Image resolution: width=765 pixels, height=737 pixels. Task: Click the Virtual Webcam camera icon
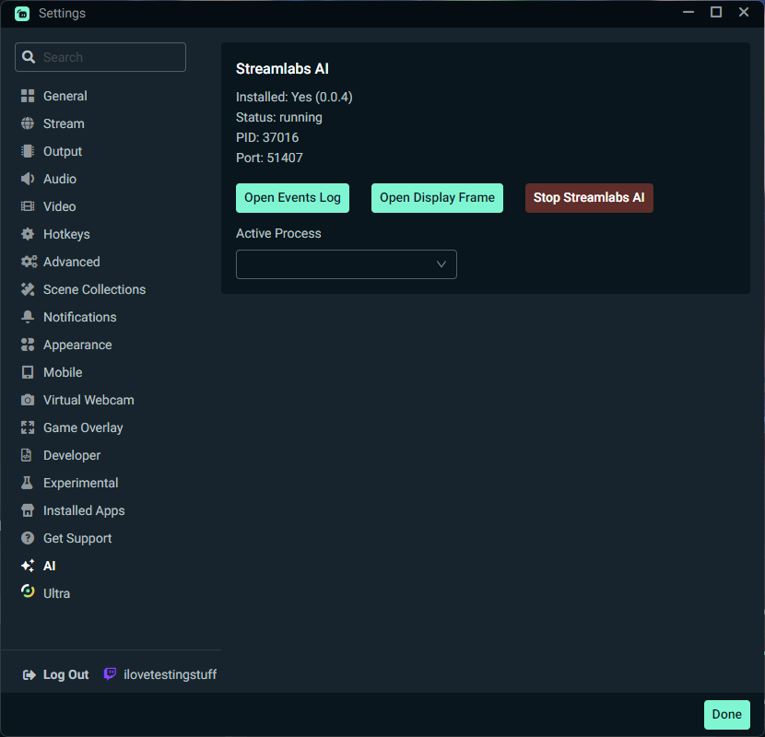tap(28, 400)
